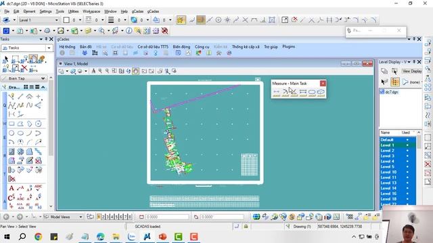Toggle view number 8 button
This screenshot has width=433, height=243.
tap(130, 217)
